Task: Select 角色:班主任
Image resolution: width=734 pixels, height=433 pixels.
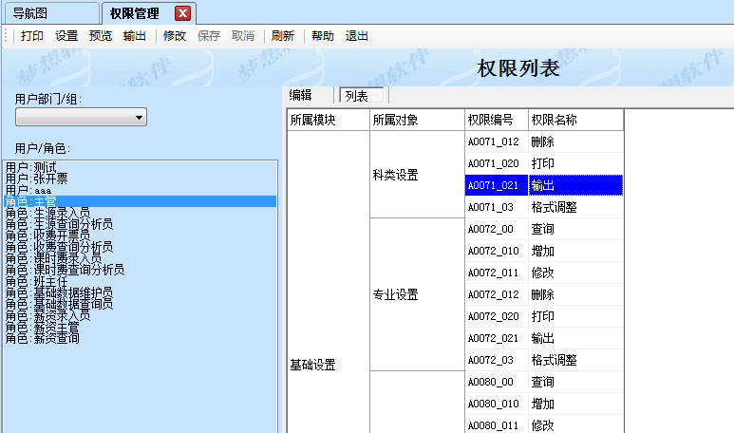Action: tap(140, 281)
